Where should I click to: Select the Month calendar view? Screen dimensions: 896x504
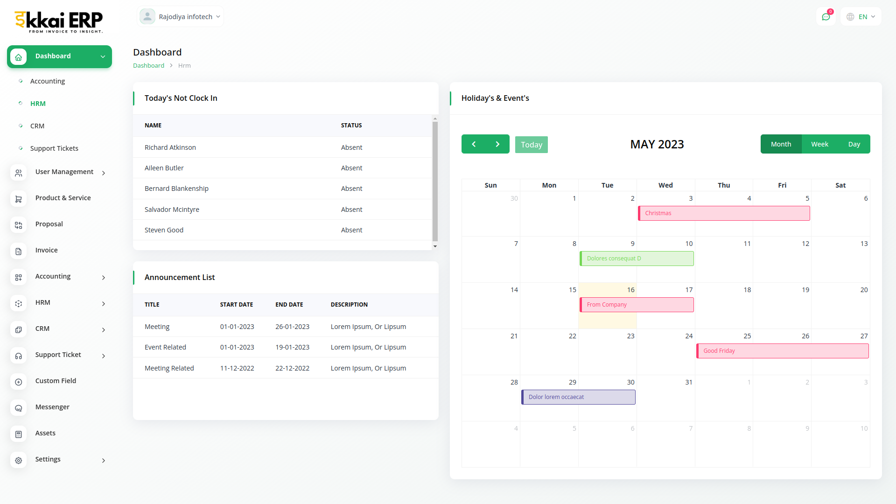click(781, 144)
